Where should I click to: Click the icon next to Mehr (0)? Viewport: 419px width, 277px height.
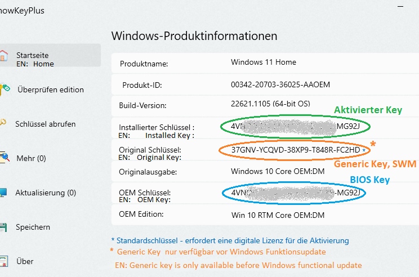(x=3, y=158)
